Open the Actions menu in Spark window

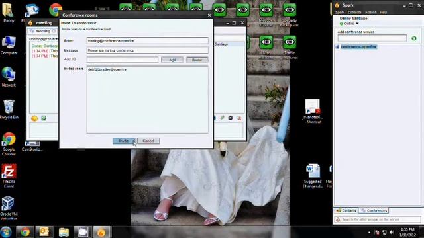coord(370,12)
